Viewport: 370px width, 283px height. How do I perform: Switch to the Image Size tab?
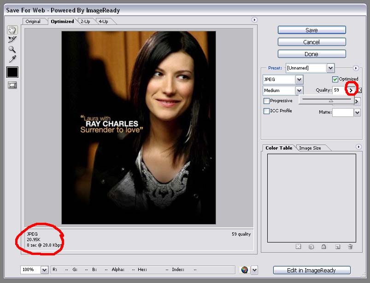coord(310,148)
